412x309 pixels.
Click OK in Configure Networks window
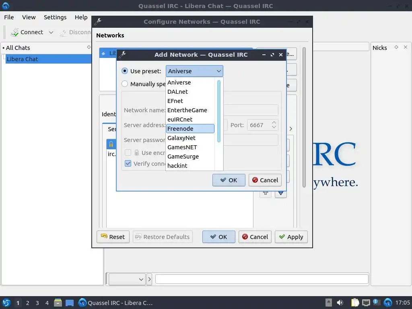click(218, 237)
